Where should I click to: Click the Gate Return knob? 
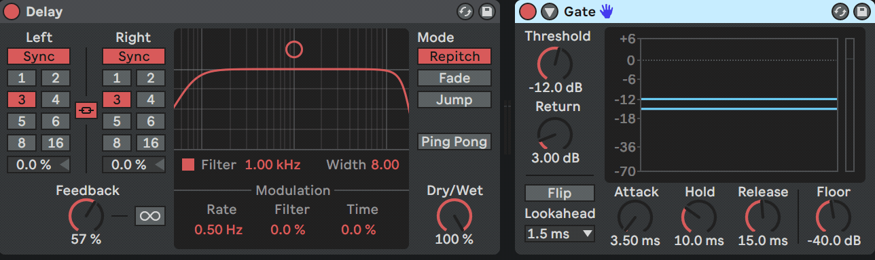tap(555, 134)
